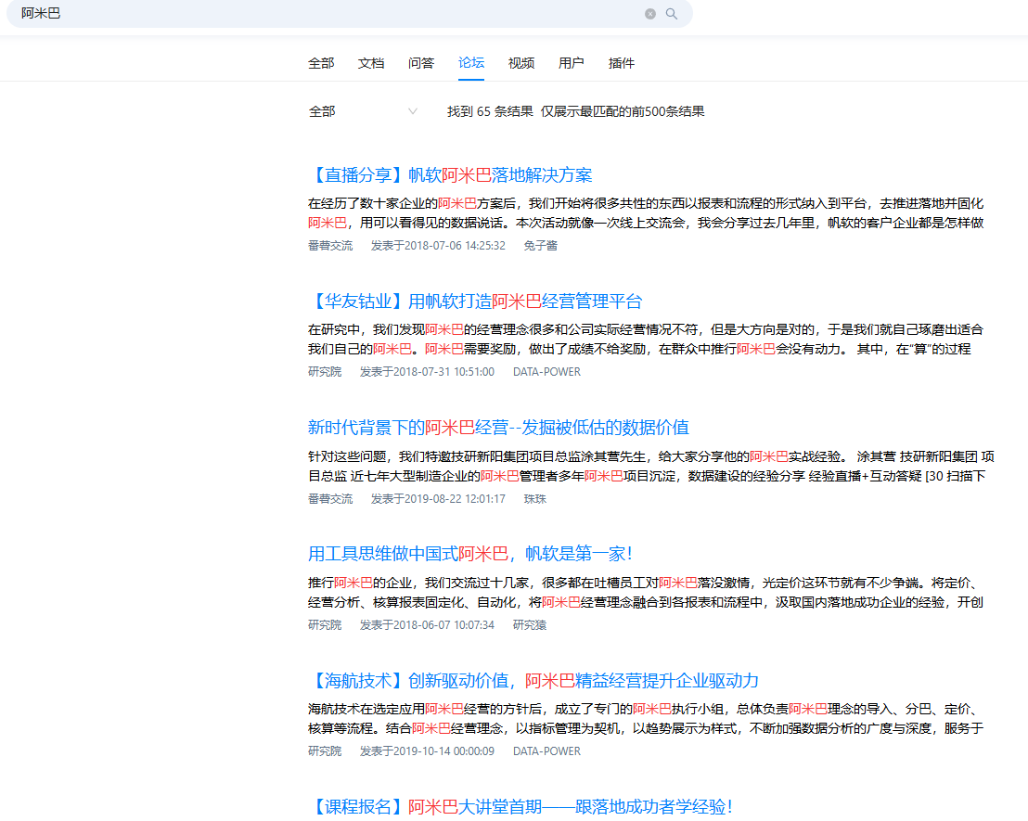Click 番薯交流 under the 新时代 post
This screenshot has height=821, width=1028.
pyautogui.click(x=330, y=498)
